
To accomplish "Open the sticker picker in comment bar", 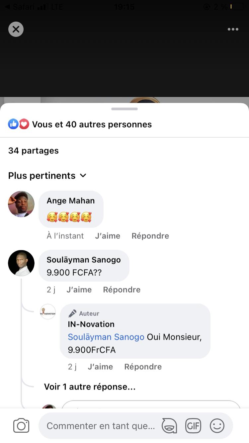I will 169,426.
